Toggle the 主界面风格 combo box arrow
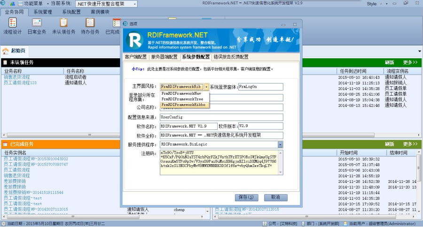The image size is (423, 227). pos(206,87)
